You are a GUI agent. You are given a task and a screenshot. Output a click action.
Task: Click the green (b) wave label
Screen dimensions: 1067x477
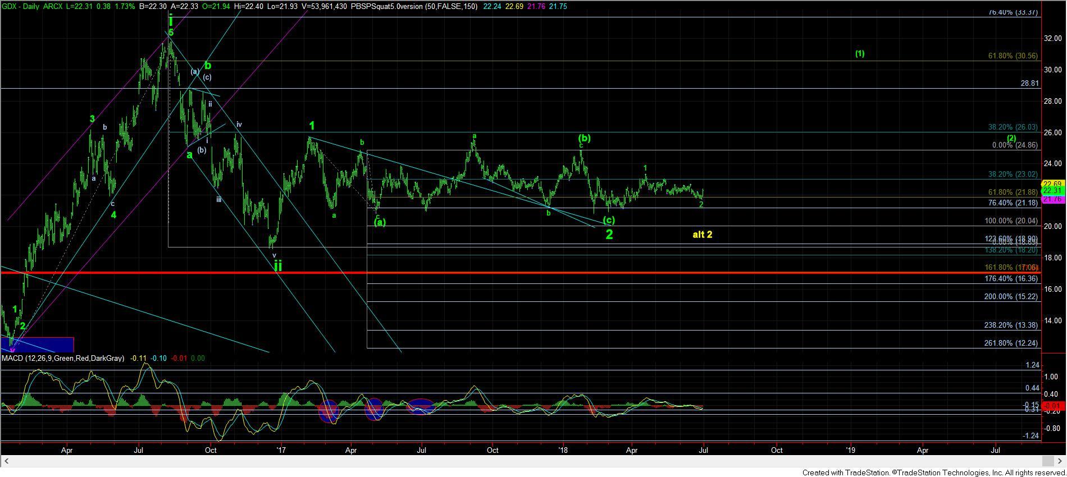tap(585, 138)
